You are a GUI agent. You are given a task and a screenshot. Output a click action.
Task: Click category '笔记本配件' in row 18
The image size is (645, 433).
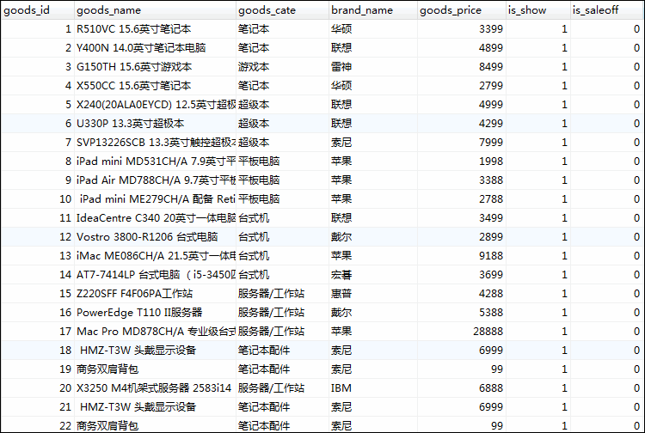coord(283,351)
